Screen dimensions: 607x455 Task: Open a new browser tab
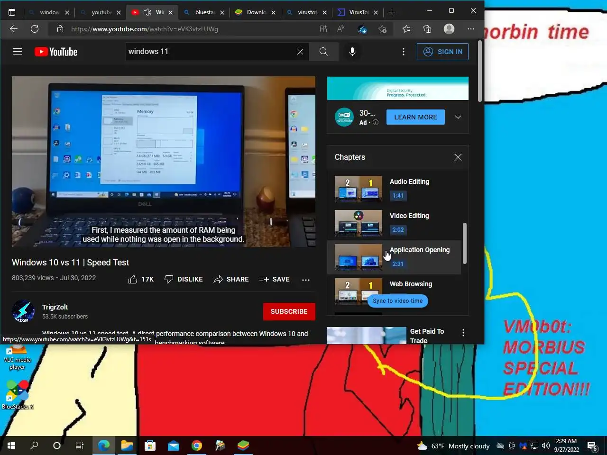(392, 12)
